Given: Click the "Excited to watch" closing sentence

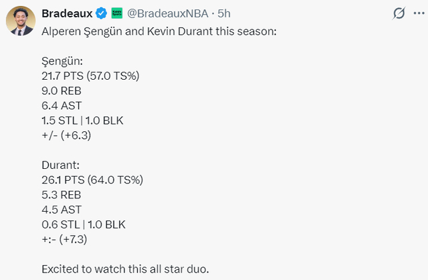Looking at the screenshot, I should (x=125, y=269).
